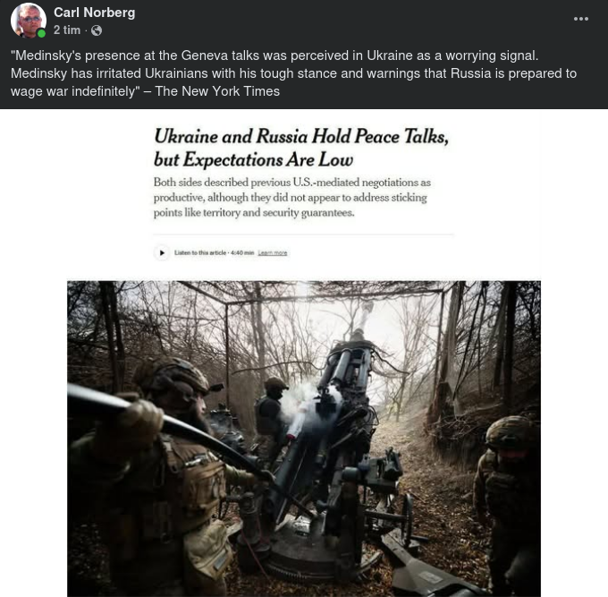Screen dimensions: 608x597
Task: Open the 'Ukraine and Russia Hold Peace Talks' headline
Action: coord(301,148)
